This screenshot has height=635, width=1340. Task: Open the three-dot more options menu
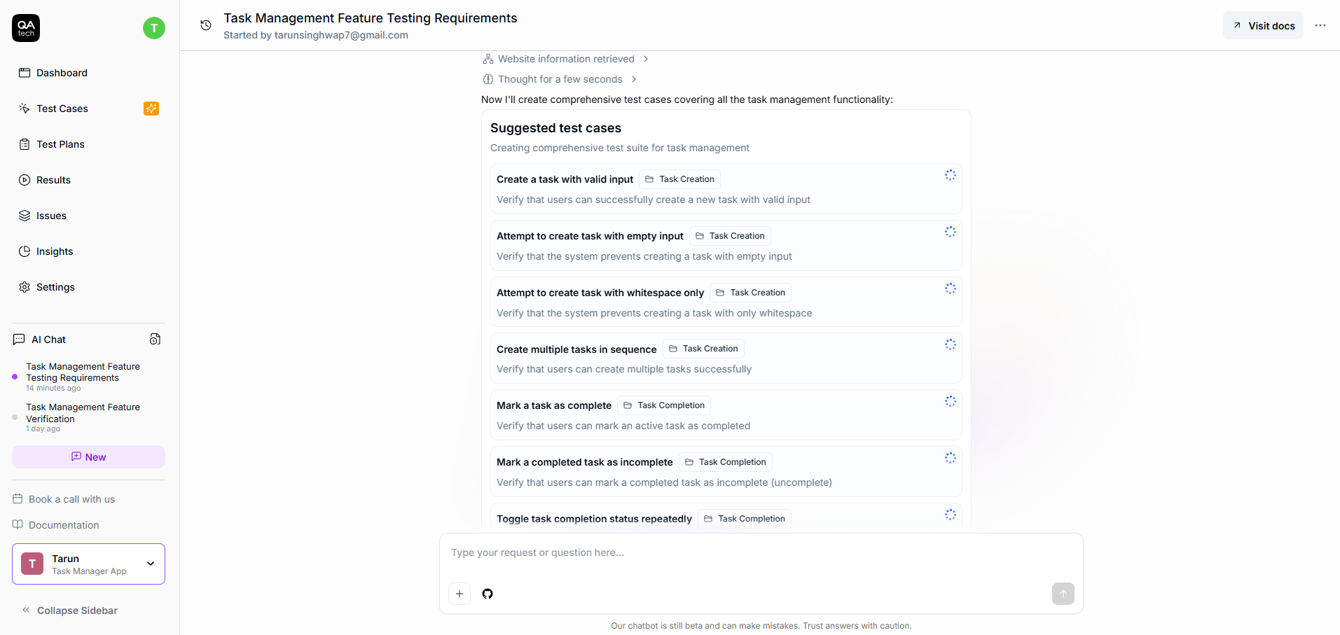[x=1320, y=25]
